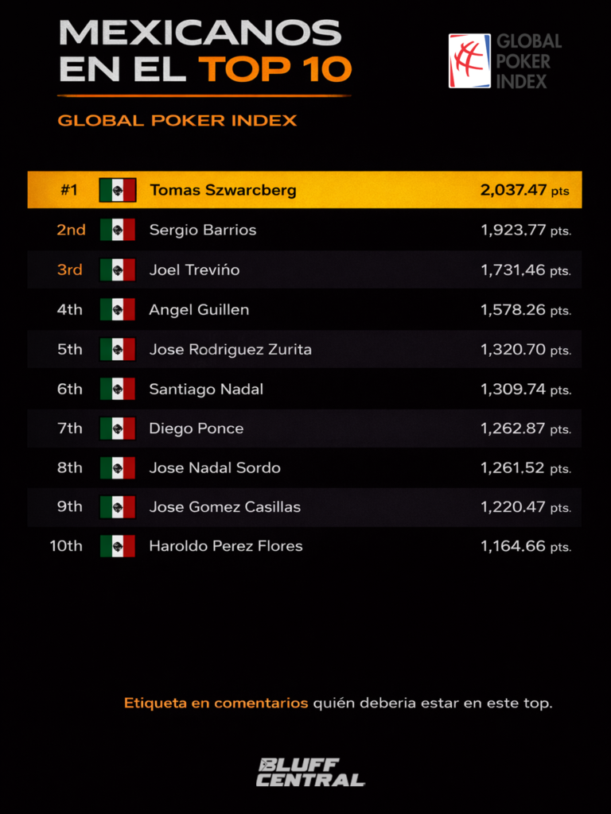Click the Global Poker Index logo icon
Image resolution: width=611 pixels, height=814 pixels.
click(469, 60)
